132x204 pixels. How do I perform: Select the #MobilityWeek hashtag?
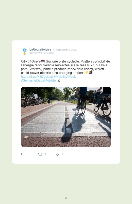pos(65,77)
